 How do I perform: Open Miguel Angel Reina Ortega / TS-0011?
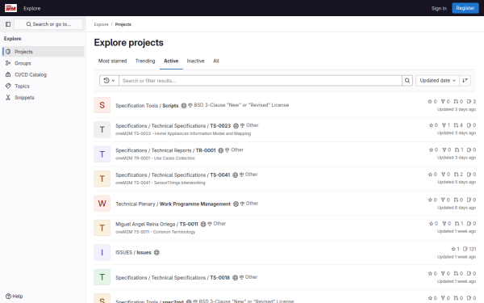(x=156, y=224)
